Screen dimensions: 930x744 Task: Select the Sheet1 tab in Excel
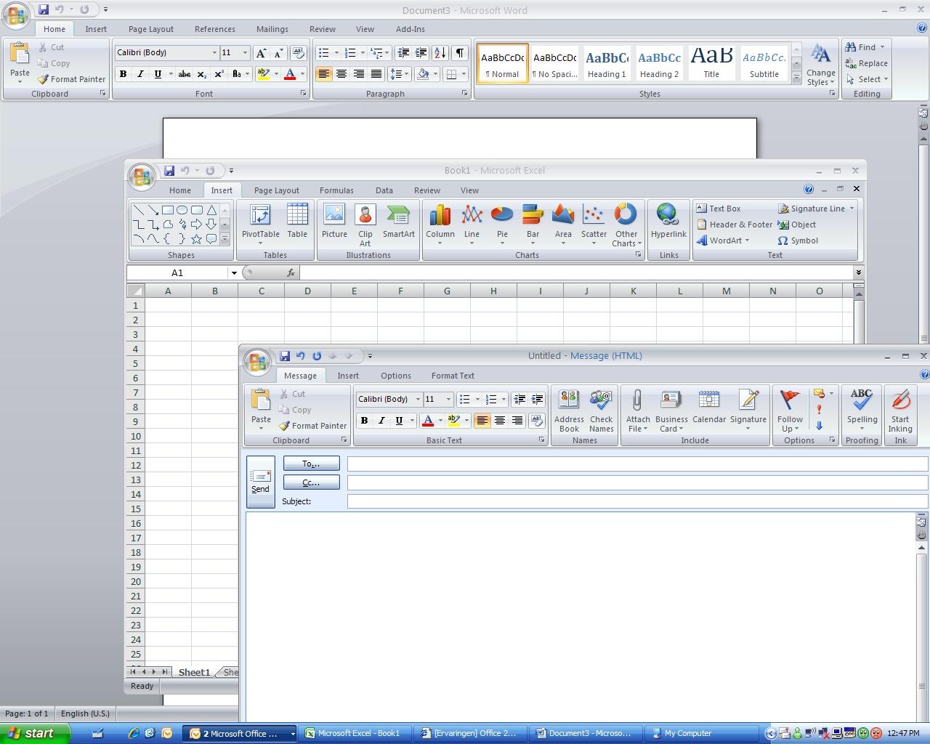coord(194,672)
